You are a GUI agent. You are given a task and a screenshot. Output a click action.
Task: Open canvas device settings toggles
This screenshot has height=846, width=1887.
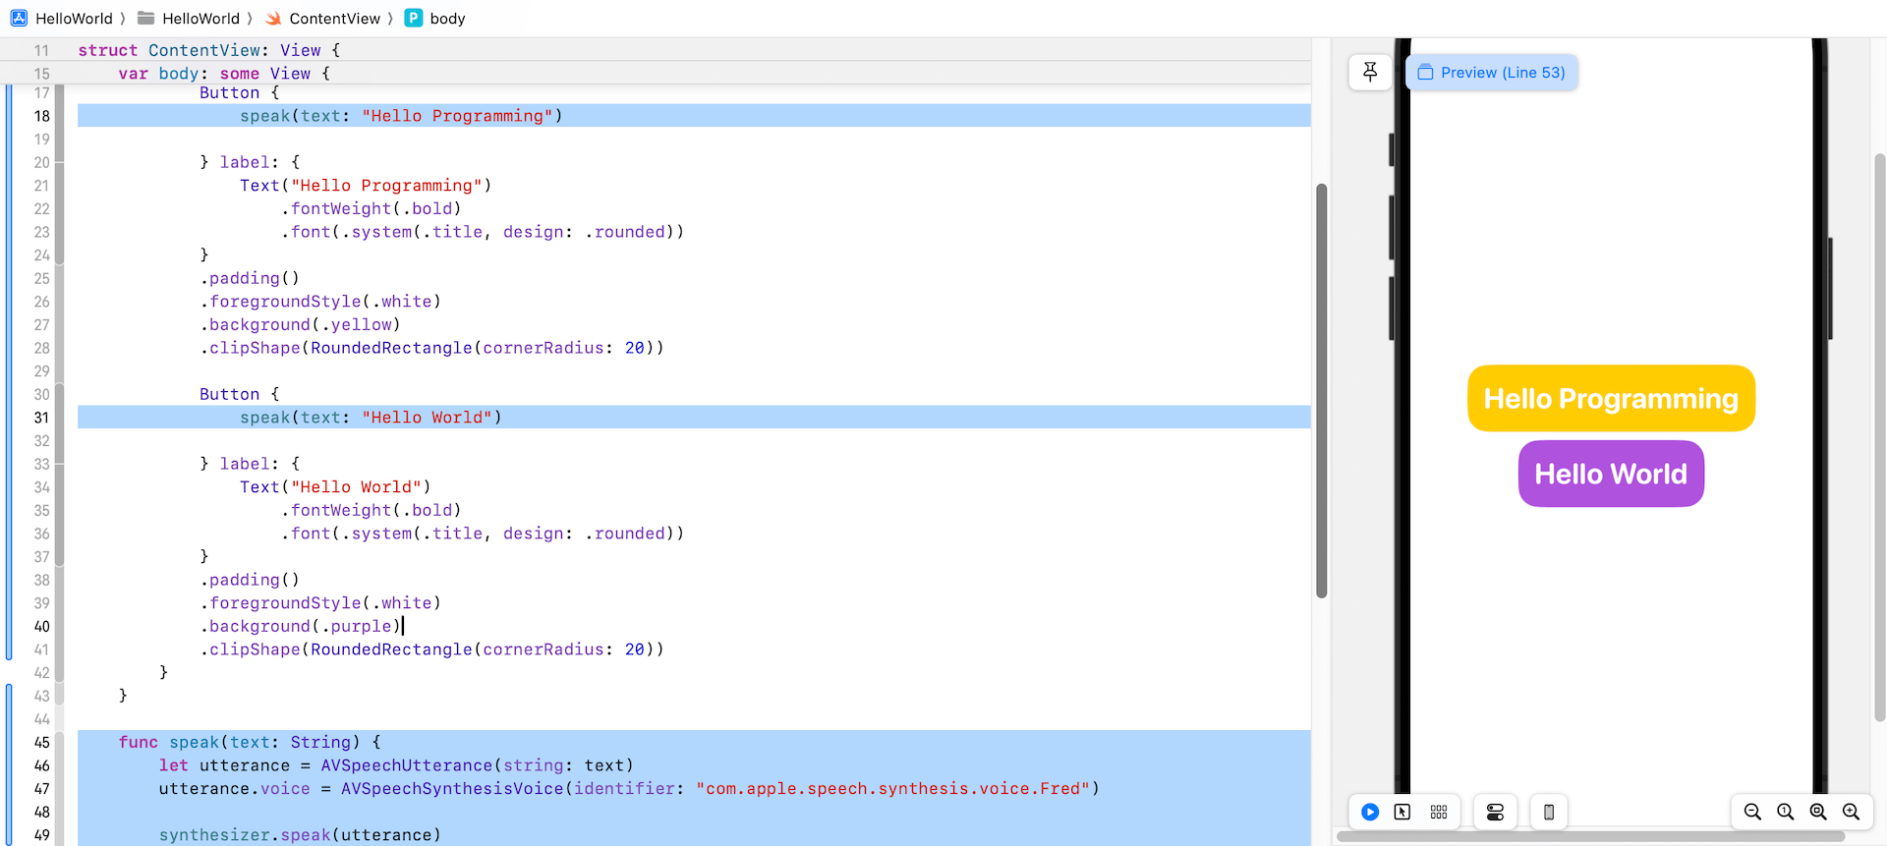point(1495,812)
